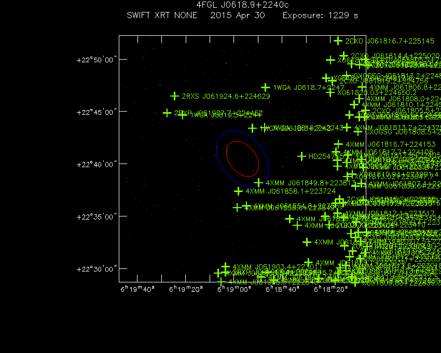Click the 6h19m20s right ascension label

click(186, 289)
